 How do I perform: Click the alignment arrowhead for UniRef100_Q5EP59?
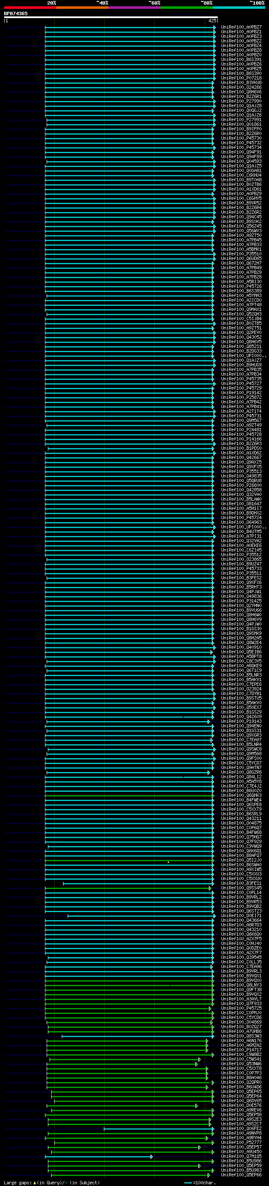199,1166
